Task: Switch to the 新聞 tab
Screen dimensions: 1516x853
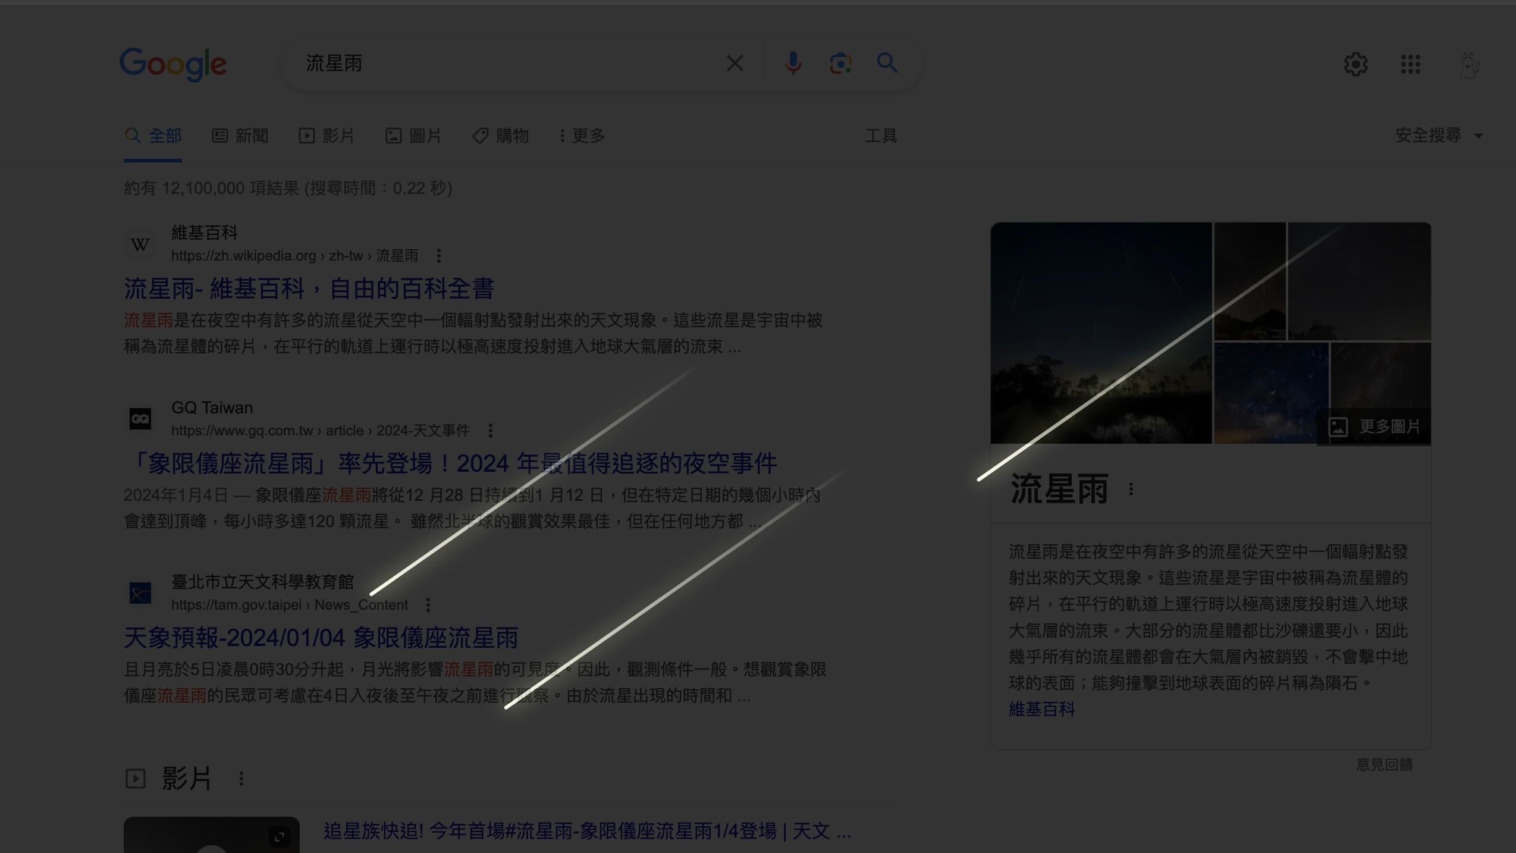Action: coord(240,136)
